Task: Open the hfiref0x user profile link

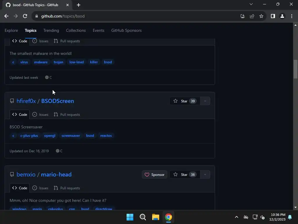Action: [26, 101]
